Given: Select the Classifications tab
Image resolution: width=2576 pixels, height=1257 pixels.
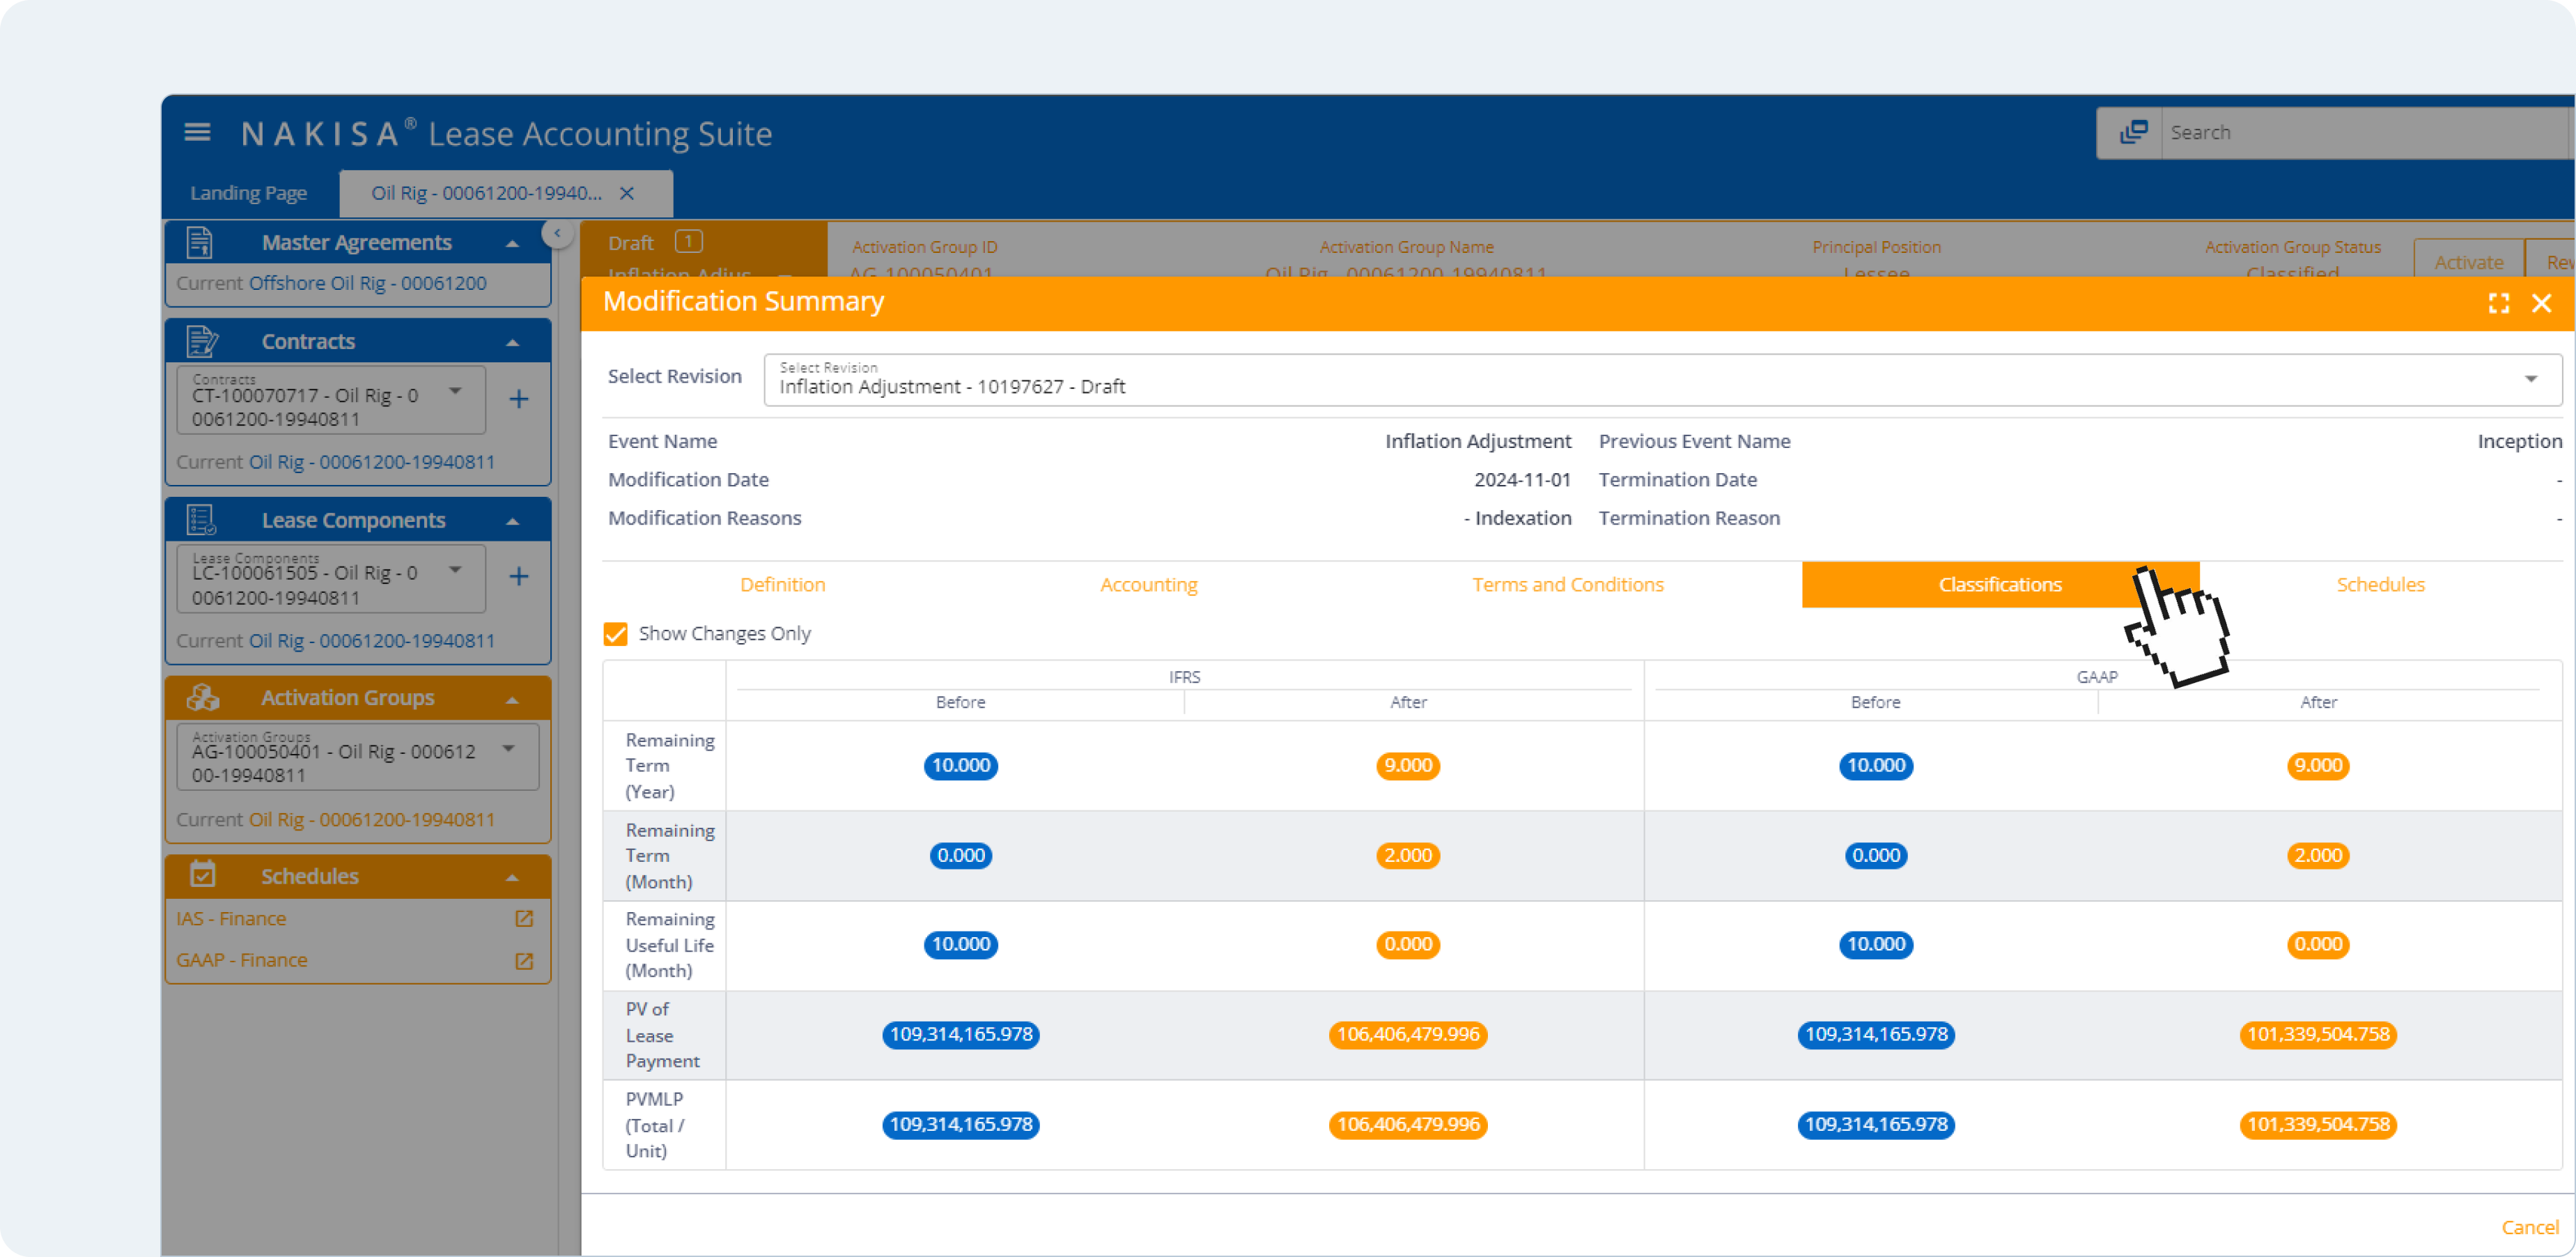Looking at the screenshot, I should click(x=2000, y=584).
